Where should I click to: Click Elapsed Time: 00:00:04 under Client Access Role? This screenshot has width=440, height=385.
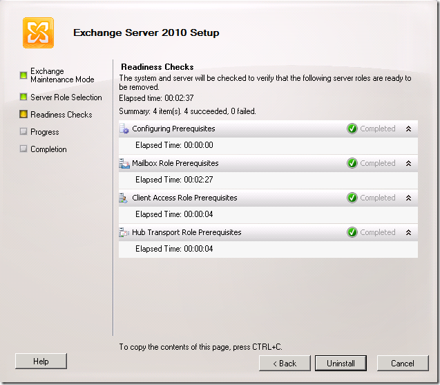pos(174,214)
